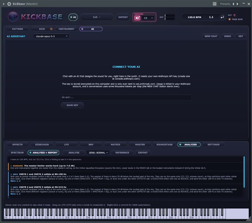Viewport: 252px width, 223px height.
Task: Click the SAVE KEY button
Action: [72, 105]
